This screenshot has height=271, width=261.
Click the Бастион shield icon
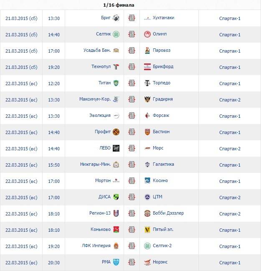(147, 132)
